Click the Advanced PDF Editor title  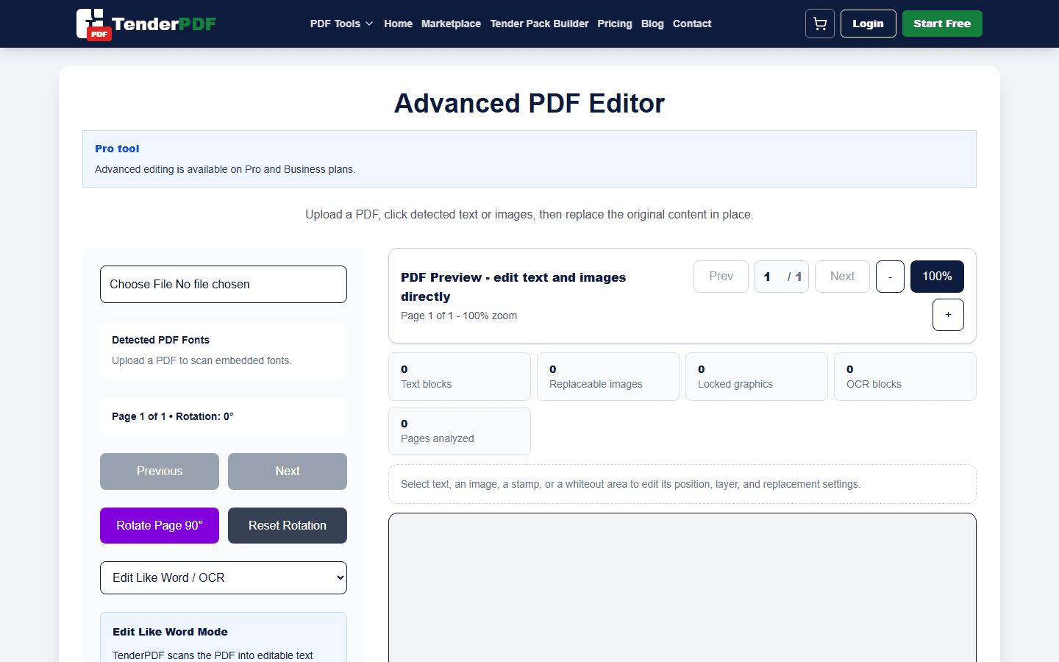pos(529,104)
